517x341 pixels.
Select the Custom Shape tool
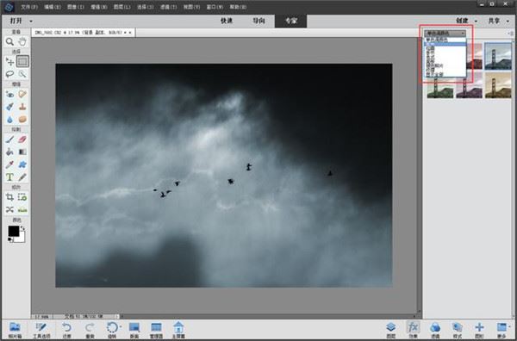(x=22, y=164)
